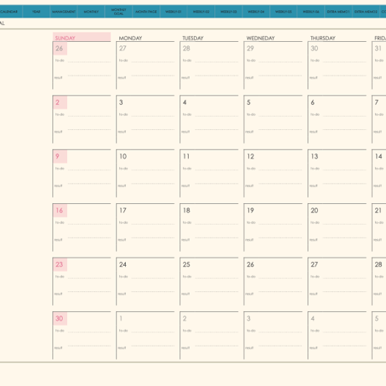Select the Tuesday date 11
Image resolution: width=386 pixels, height=386 pixels.
pos(186,156)
